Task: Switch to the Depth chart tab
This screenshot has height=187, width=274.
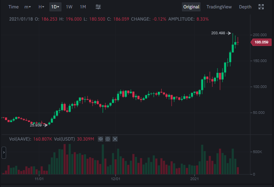Action: pyautogui.click(x=245, y=7)
